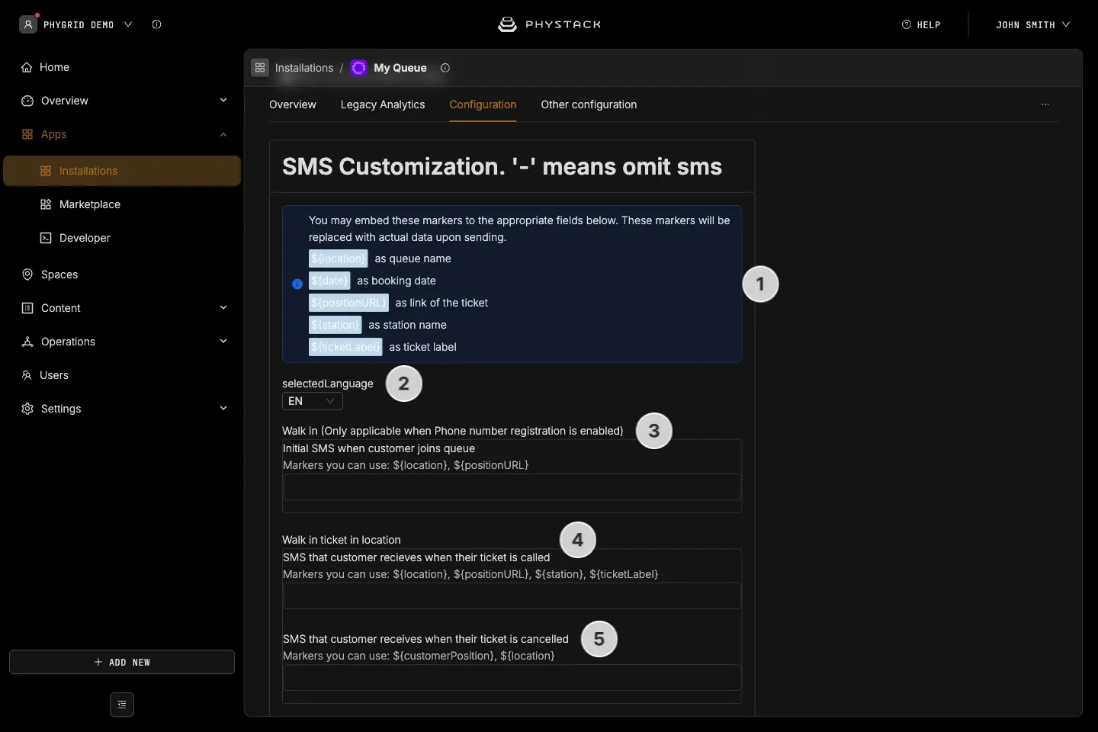Click the Overview gauge icon
Image resolution: width=1098 pixels, height=732 pixels.
tap(27, 101)
